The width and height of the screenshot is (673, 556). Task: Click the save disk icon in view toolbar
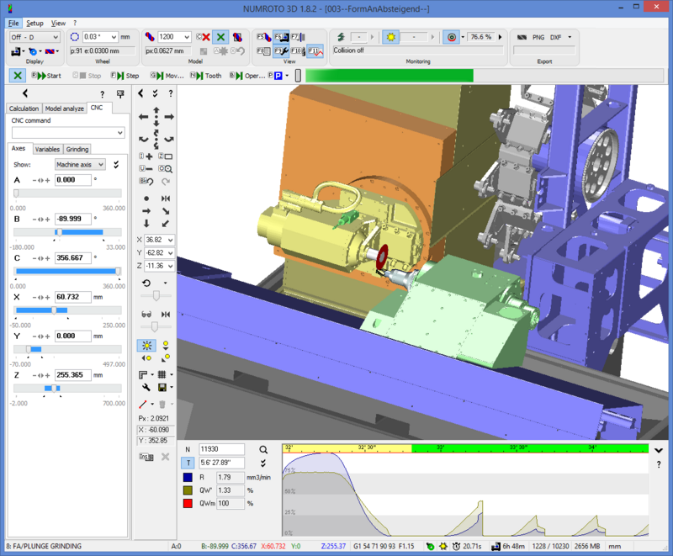161,388
